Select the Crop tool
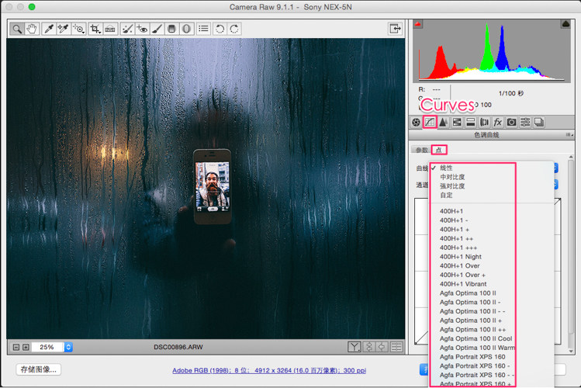The image size is (581, 388). tap(95, 29)
